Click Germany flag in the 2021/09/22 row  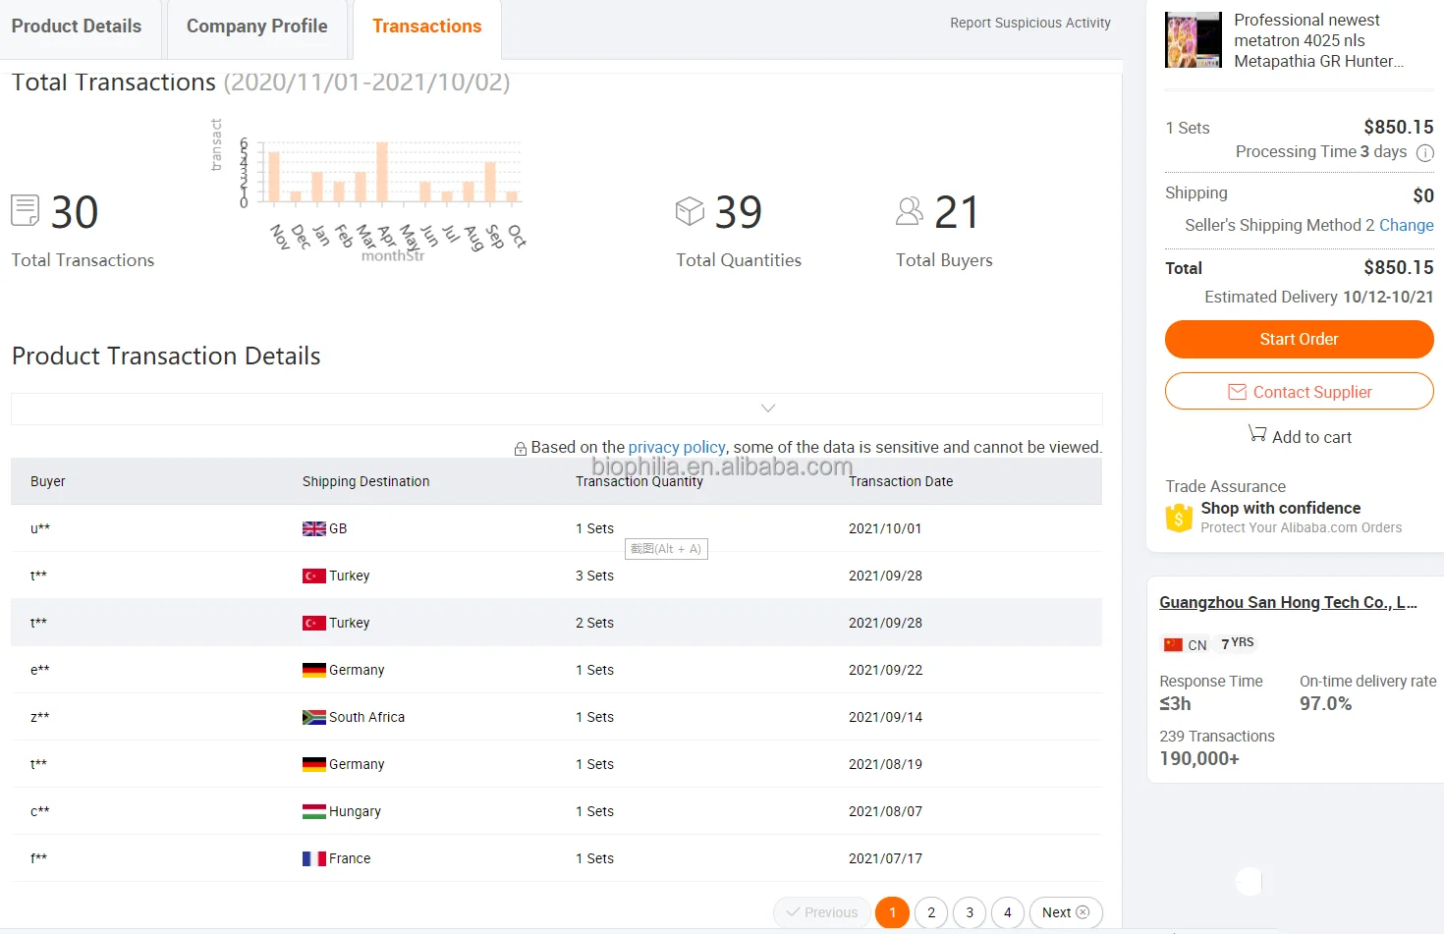pyautogui.click(x=314, y=670)
